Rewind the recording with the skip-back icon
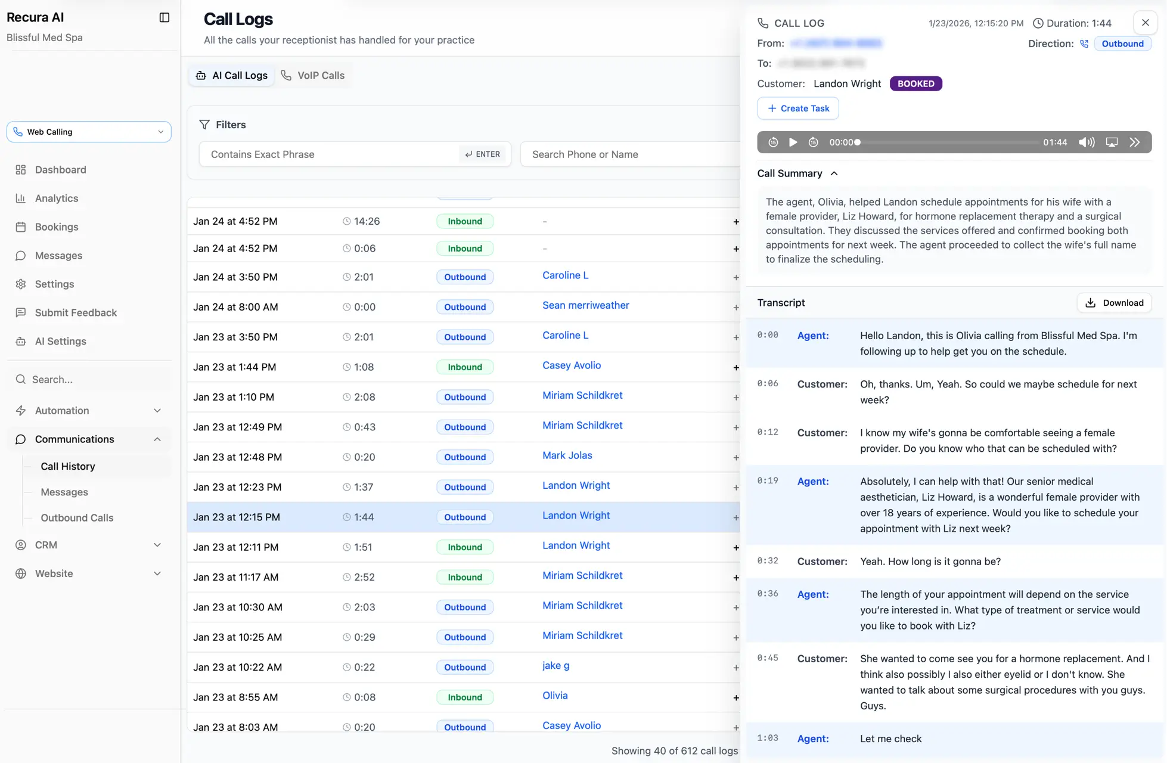Image resolution: width=1167 pixels, height=763 pixels. 773,142
